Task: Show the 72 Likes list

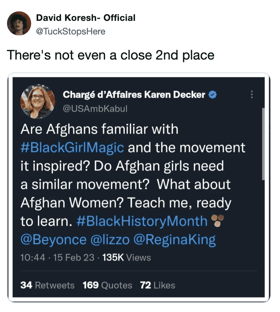Action: (x=157, y=285)
